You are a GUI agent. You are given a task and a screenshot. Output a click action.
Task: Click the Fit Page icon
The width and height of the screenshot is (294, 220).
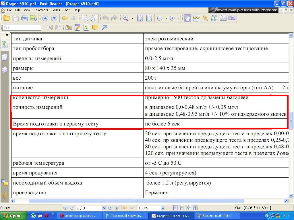[x=140, y=18]
